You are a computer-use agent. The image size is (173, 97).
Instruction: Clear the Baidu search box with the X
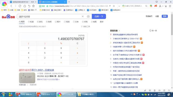pos(83,16)
